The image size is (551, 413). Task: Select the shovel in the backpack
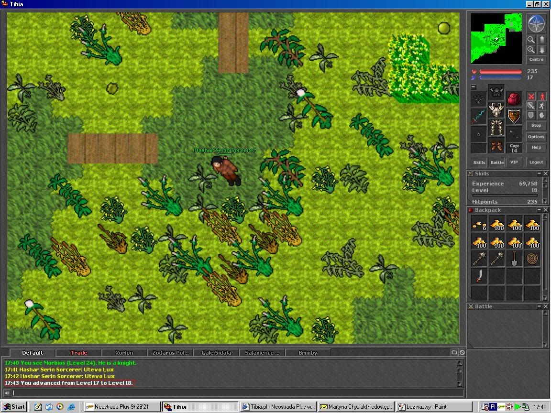click(x=515, y=259)
